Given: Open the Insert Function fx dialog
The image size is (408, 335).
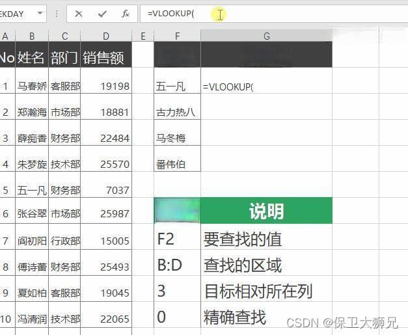Looking at the screenshot, I should pyautogui.click(x=126, y=14).
